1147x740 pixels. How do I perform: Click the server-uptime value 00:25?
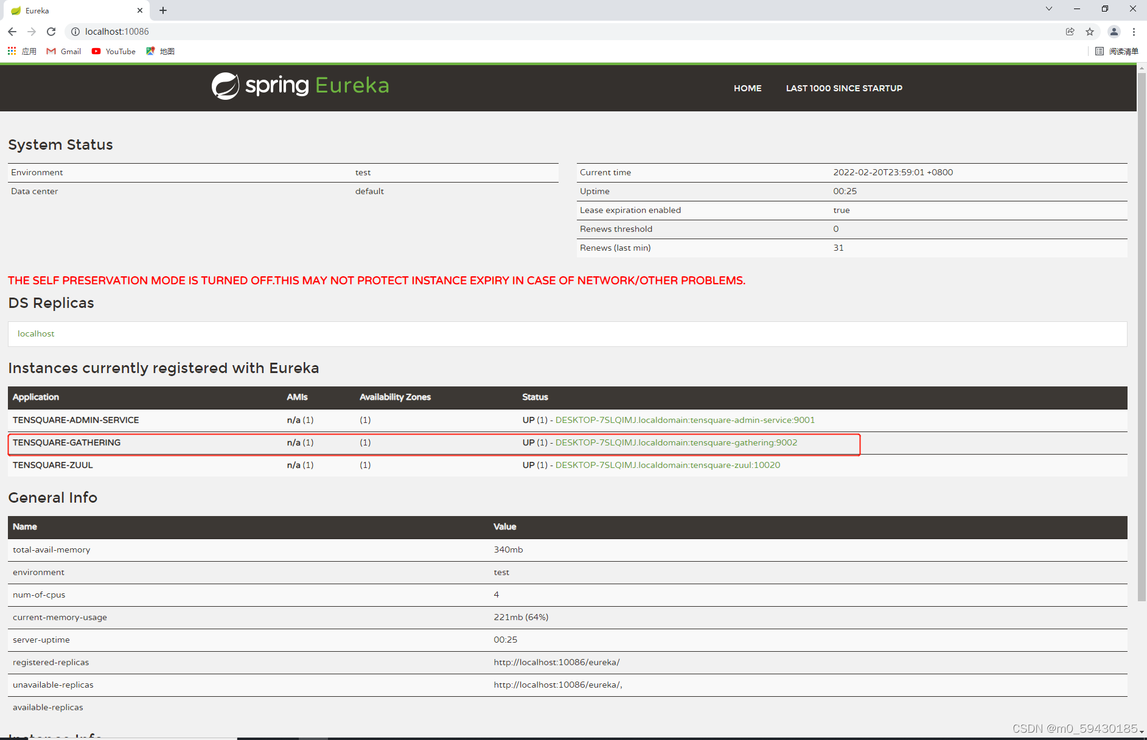tap(505, 640)
